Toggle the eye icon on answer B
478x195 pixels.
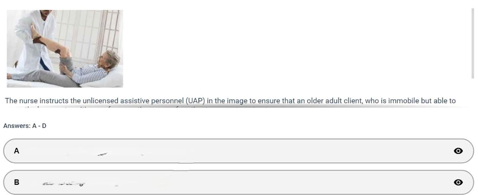coord(458,182)
